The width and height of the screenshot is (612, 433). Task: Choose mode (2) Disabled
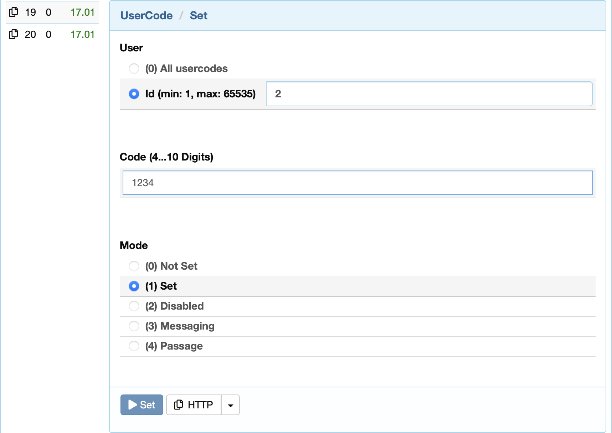[x=134, y=306]
